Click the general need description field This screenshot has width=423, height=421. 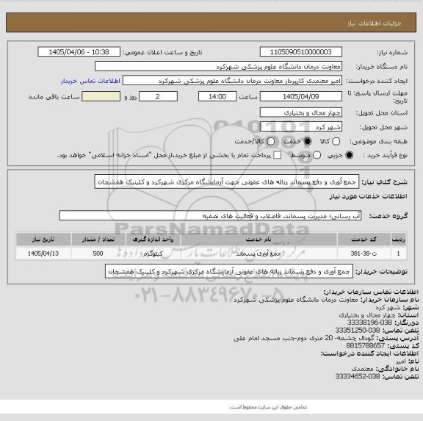(227, 182)
